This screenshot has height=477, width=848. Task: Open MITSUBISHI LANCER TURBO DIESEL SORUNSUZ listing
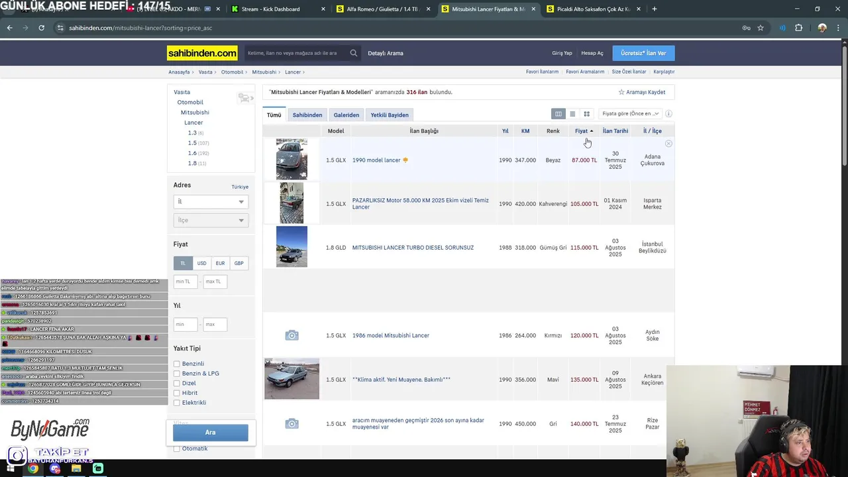(413, 248)
